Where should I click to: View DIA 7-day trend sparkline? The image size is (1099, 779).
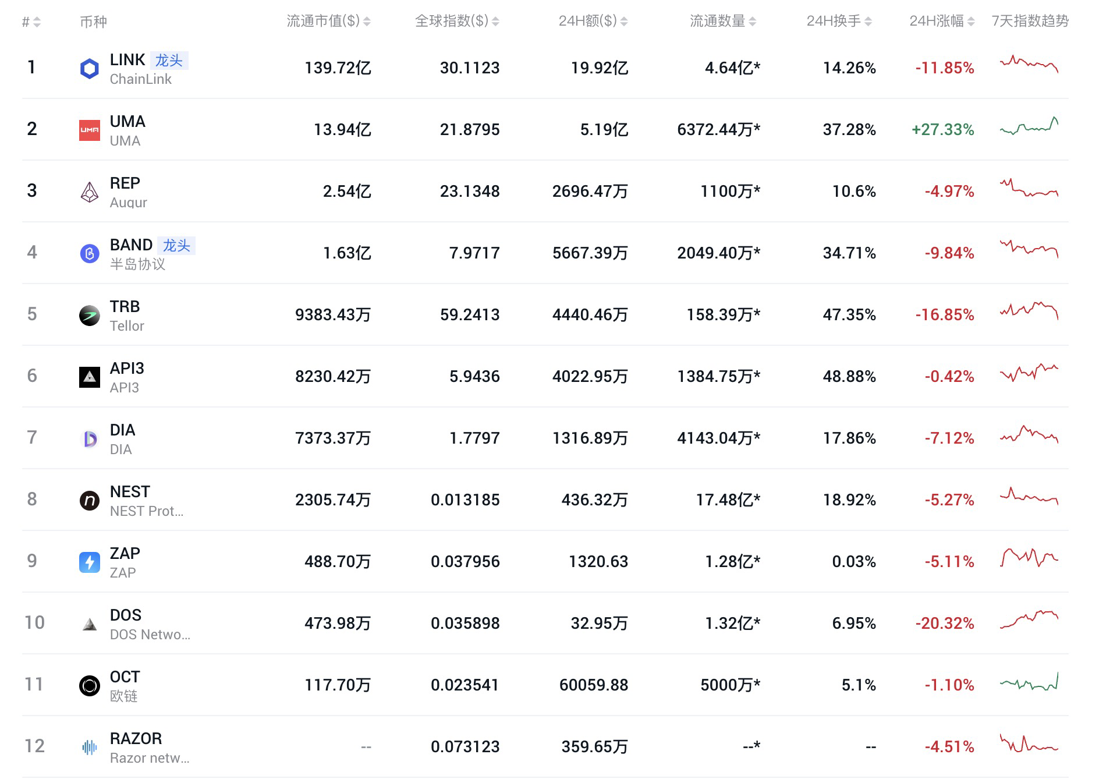1029,434
